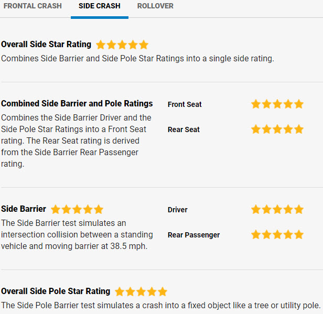The height and width of the screenshot is (314, 323).
Task: Click Combined Side Barrier and Pole Ratings heading
Action: pos(77,104)
